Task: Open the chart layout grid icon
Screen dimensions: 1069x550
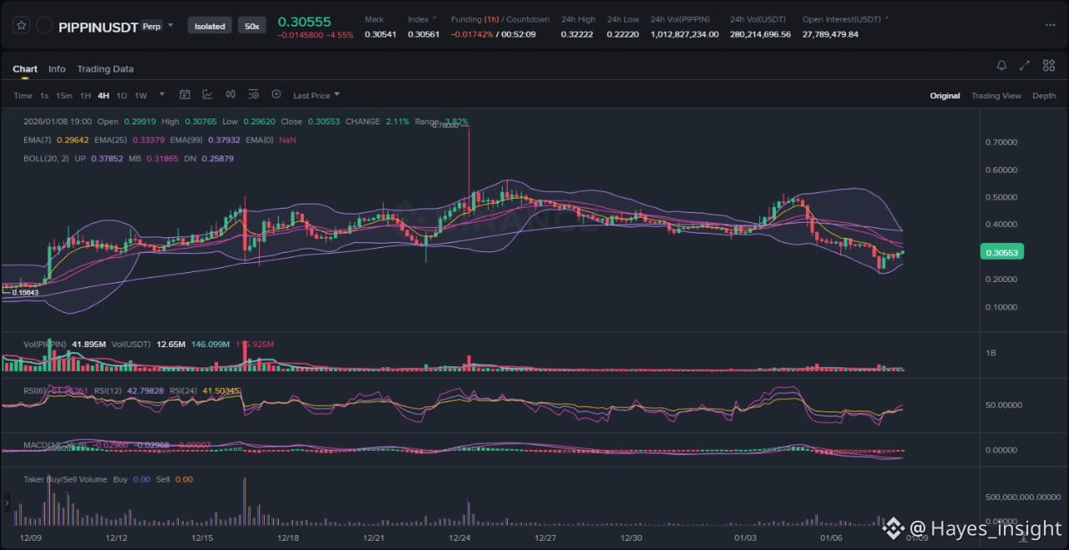Action: point(1049,66)
